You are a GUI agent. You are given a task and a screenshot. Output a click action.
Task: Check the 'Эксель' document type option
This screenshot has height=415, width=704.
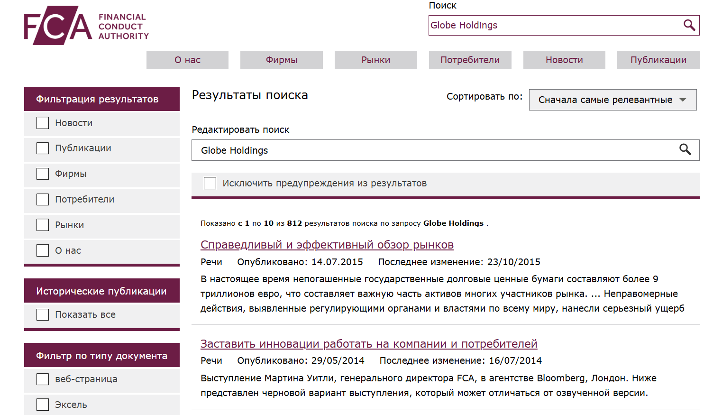(42, 404)
